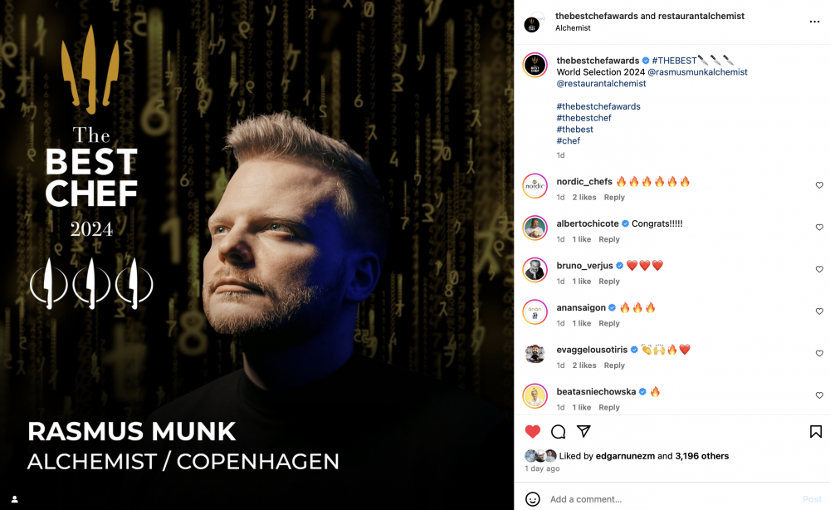Viewport: 830px width, 510px height.
Task: Open emoji picker in comment box
Action: click(533, 499)
